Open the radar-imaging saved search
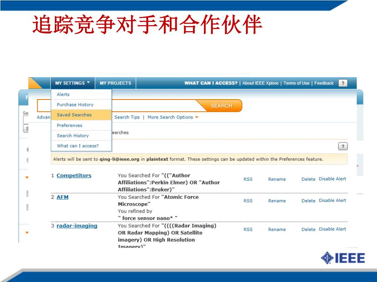Image resolution: width=377 pixels, height=282 pixels. [77, 226]
